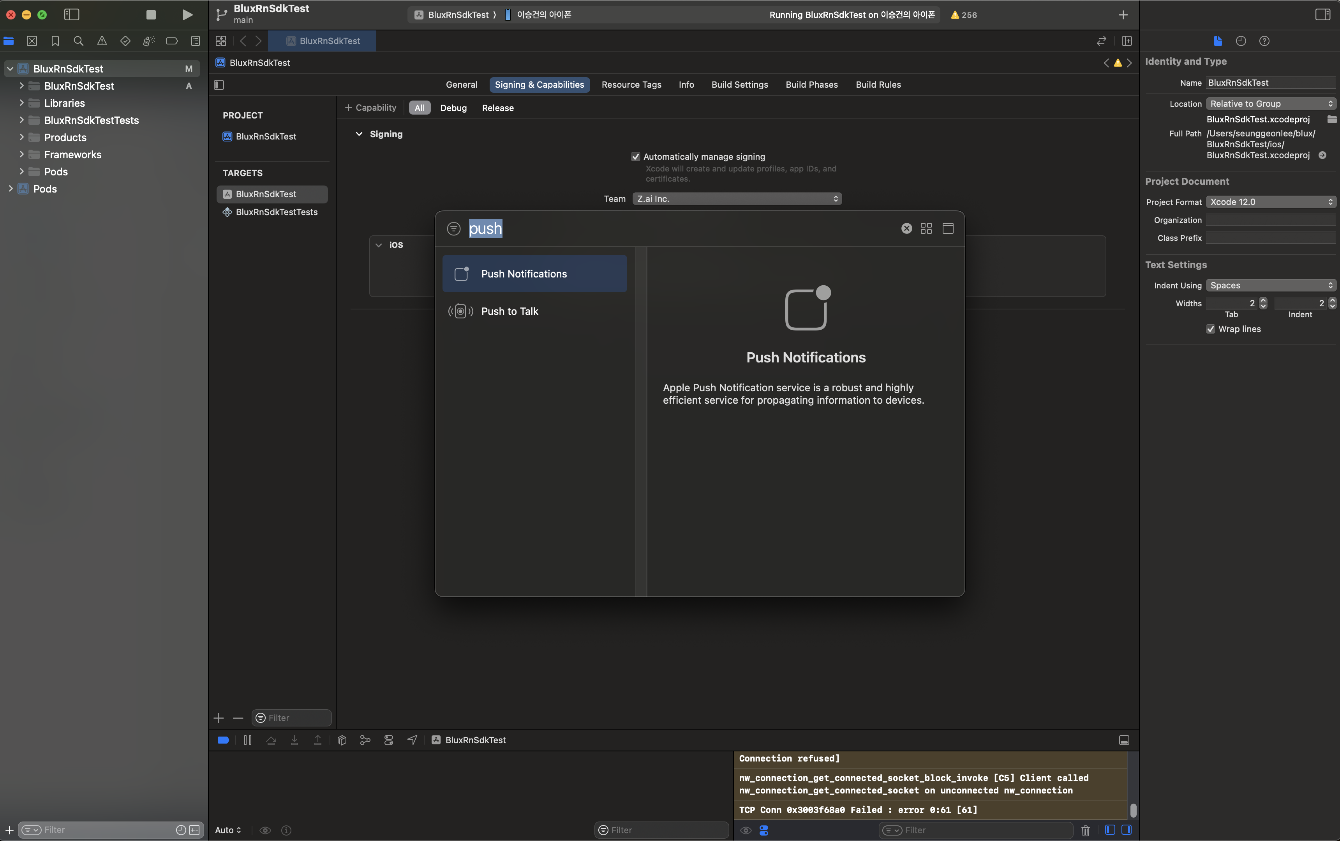Stop the running BluxRnSdkTest app
This screenshot has height=841, width=1340.
[x=151, y=15]
